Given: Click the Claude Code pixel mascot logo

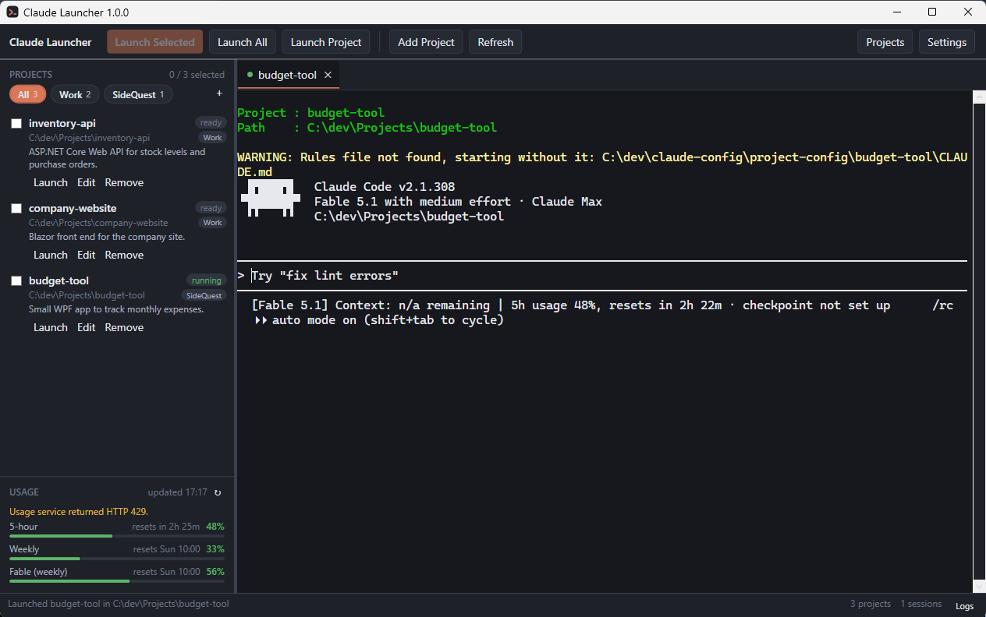Looking at the screenshot, I should [271, 198].
